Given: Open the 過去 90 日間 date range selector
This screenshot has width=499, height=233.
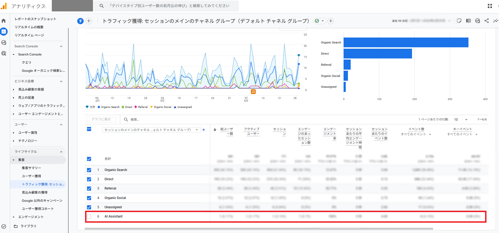Looking at the screenshot, I should [421, 21].
